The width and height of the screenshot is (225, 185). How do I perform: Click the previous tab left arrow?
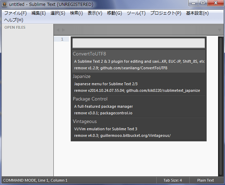(x=58, y=30)
